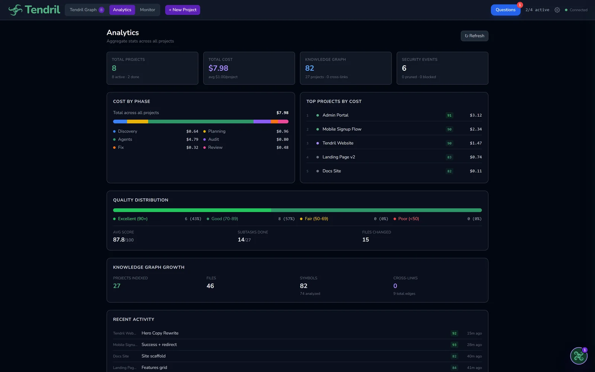The width and height of the screenshot is (595, 372).
Task: Expand the Landing Page v2 status dot
Action: click(x=317, y=157)
